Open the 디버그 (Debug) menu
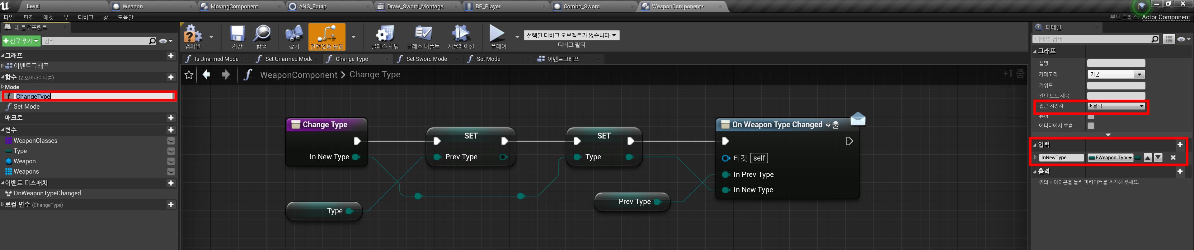This screenshot has width=1194, height=250. [86, 18]
